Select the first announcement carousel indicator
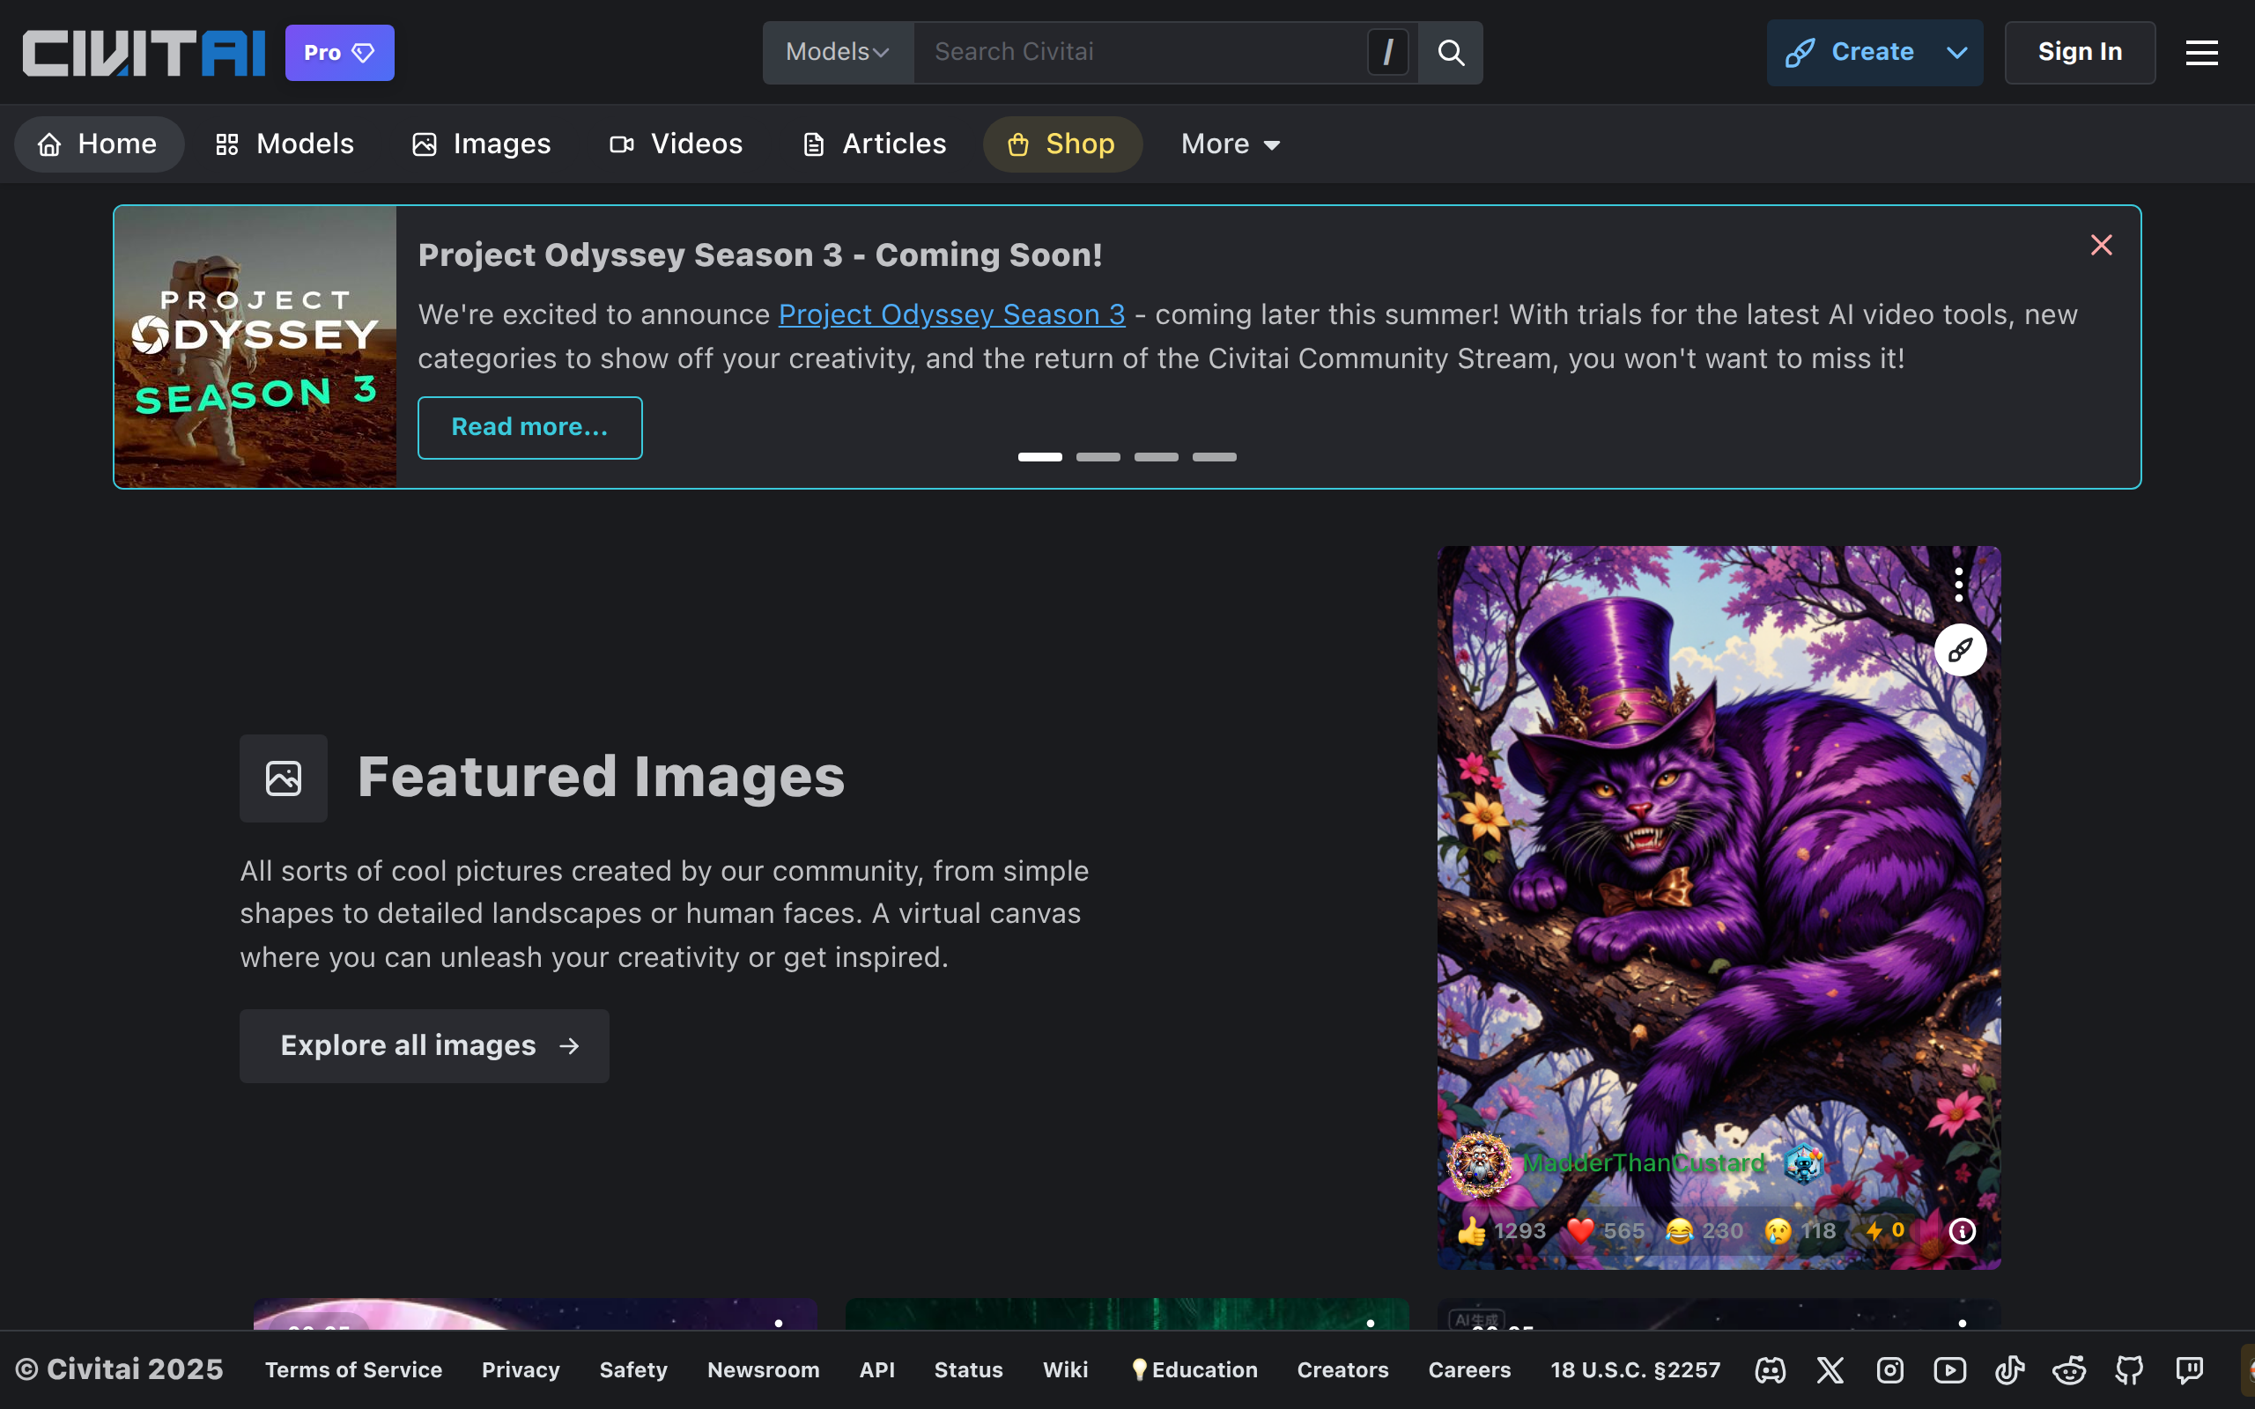The image size is (2255, 1409). point(1040,457)
